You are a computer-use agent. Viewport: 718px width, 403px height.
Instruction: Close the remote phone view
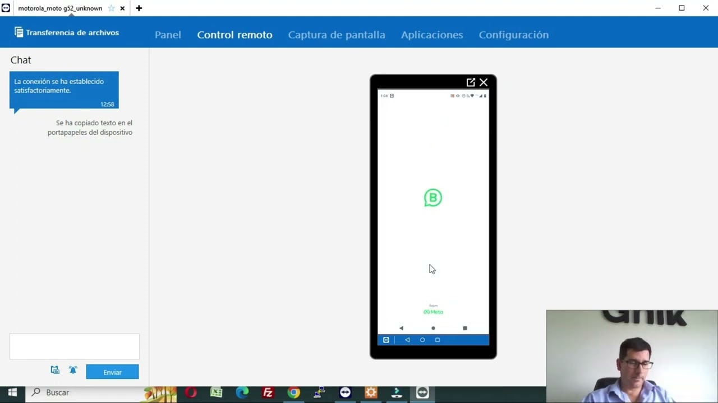484,82
